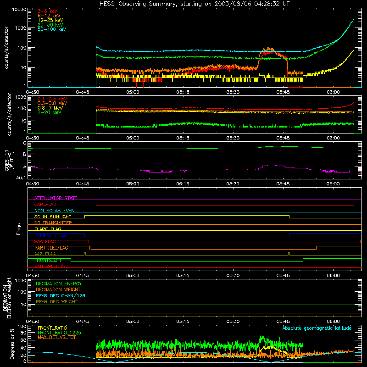Click the GOES-10 axis title
This screenshot has height=367, width=367.
tap(9, 161)
